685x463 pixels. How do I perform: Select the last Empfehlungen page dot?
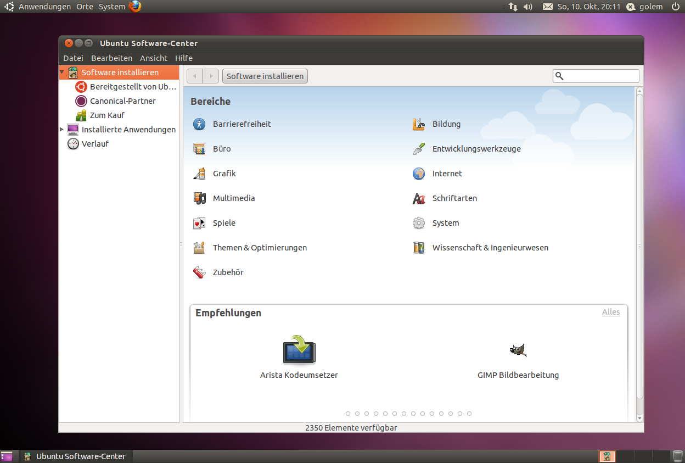469,414
